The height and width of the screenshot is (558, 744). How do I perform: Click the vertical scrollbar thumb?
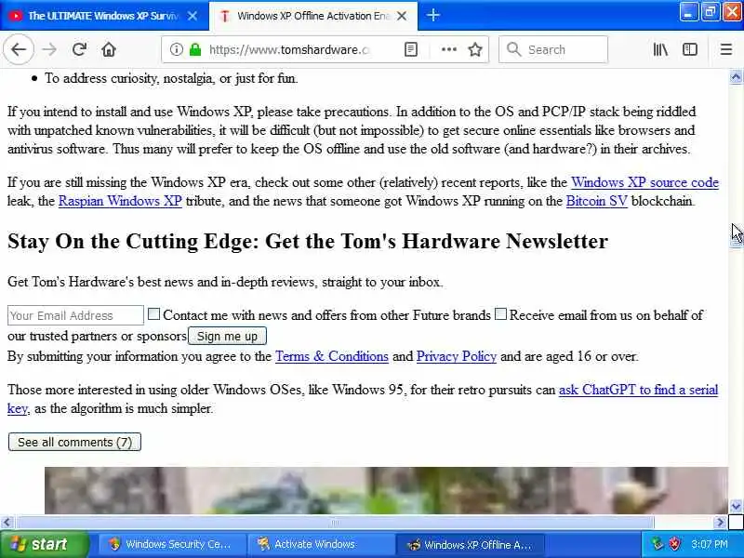pos(736,241)
